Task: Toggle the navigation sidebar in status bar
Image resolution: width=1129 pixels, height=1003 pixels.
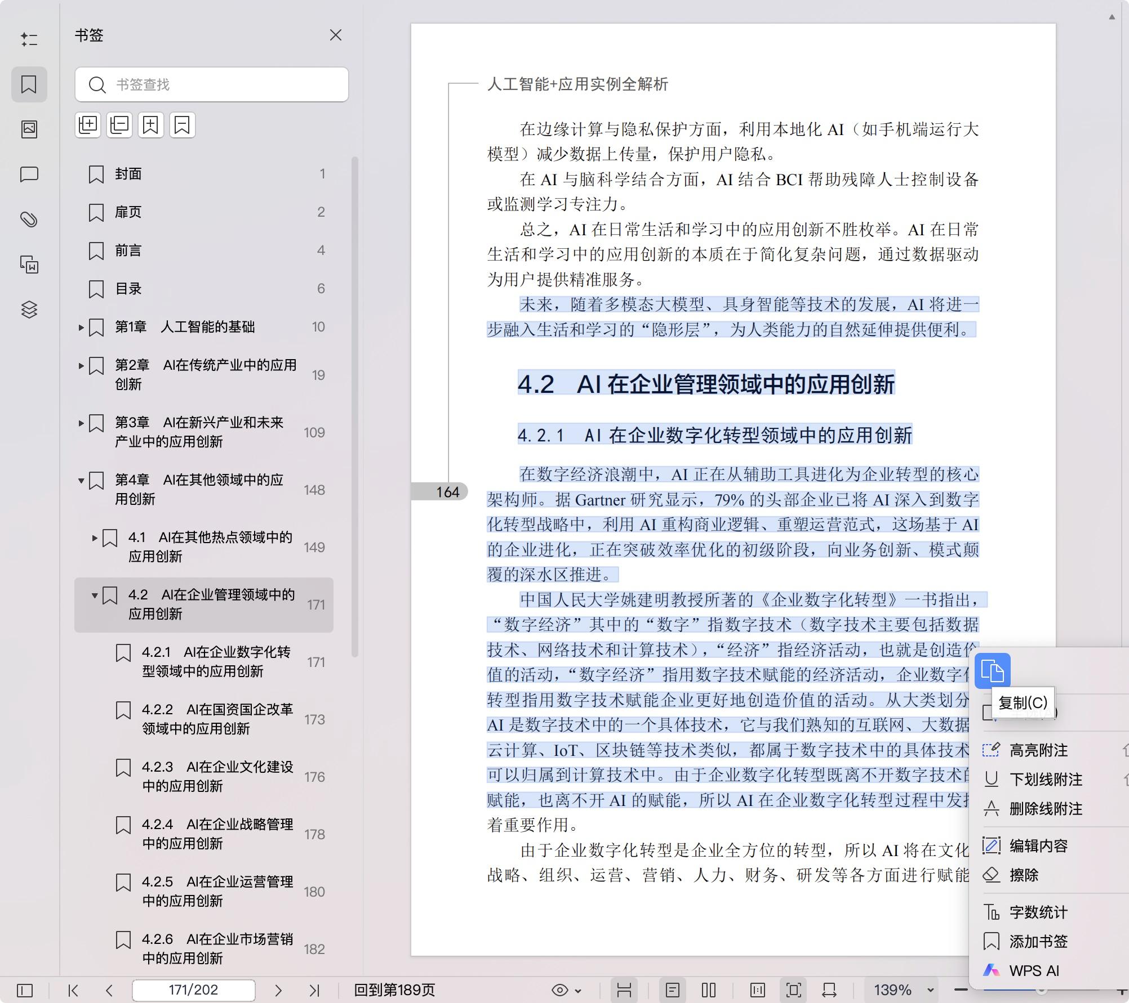Action: point(25,990)
